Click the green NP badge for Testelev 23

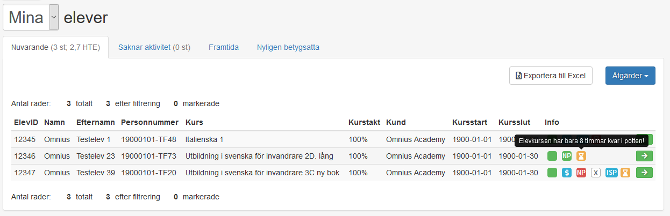[x=567, y=157]
